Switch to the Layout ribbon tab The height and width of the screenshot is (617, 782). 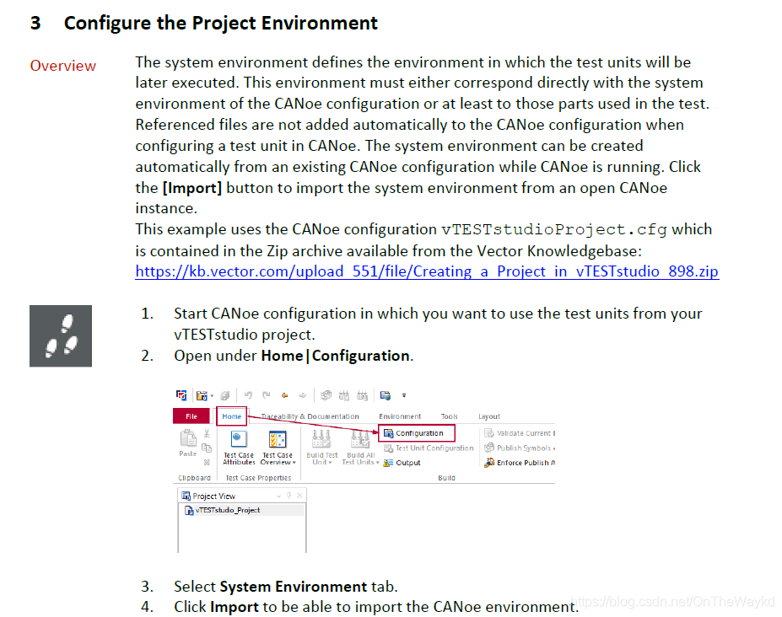(488, 416)
